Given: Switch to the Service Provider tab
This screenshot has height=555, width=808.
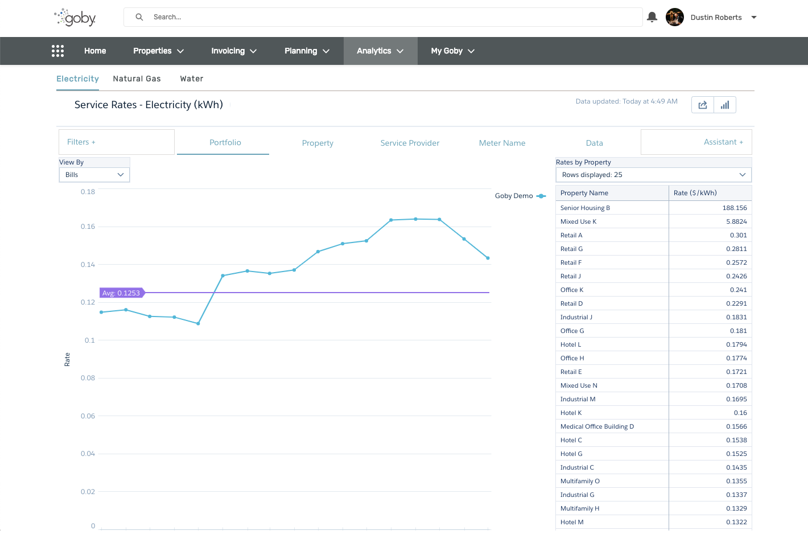Looking at the screenshot, I should [410, 143].
